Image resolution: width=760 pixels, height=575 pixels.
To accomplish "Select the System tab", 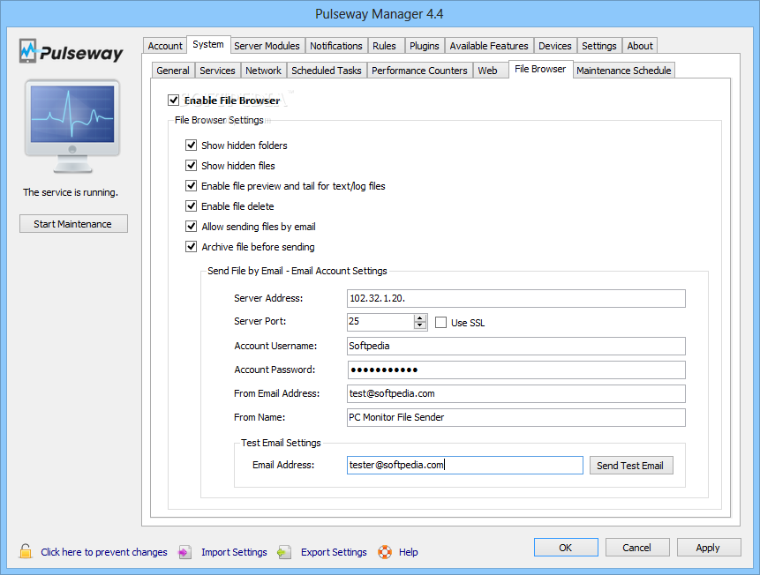I will click(208, 44).
